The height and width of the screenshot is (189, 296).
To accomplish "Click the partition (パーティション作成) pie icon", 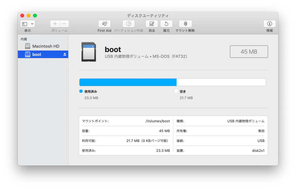I will 129,24.
